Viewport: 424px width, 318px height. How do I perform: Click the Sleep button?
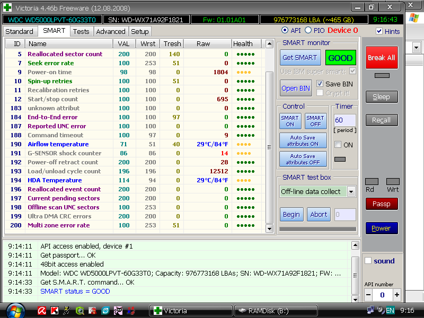click(382, 97)
